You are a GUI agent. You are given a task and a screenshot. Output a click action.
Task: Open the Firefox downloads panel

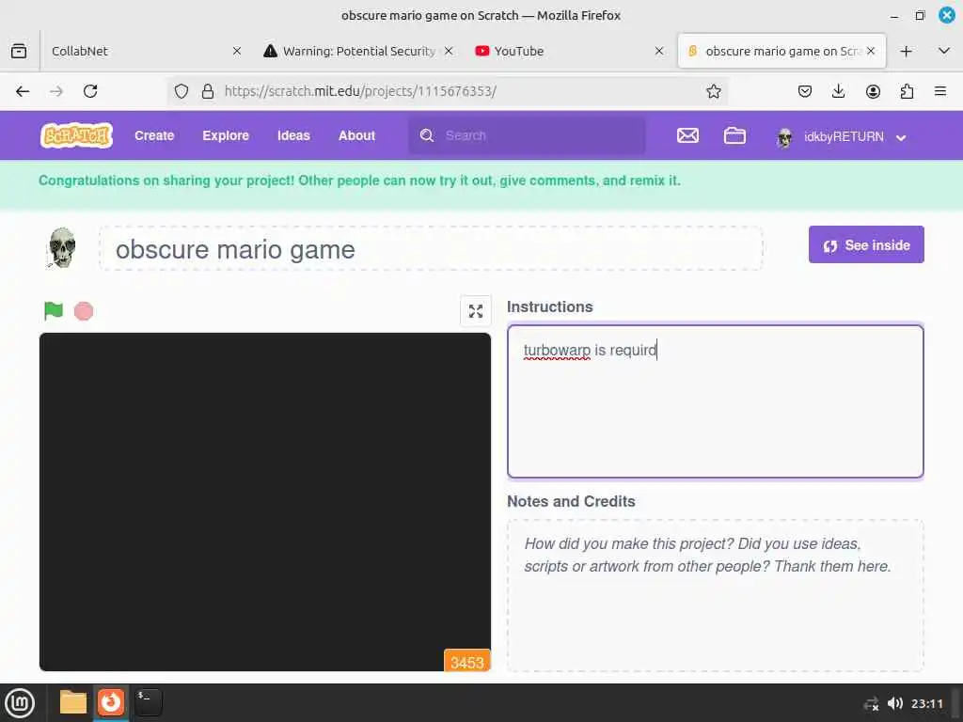[x=838, y=91]
